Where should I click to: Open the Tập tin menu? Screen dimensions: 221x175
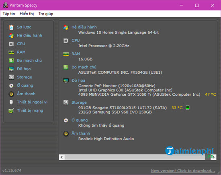[9, 14]
